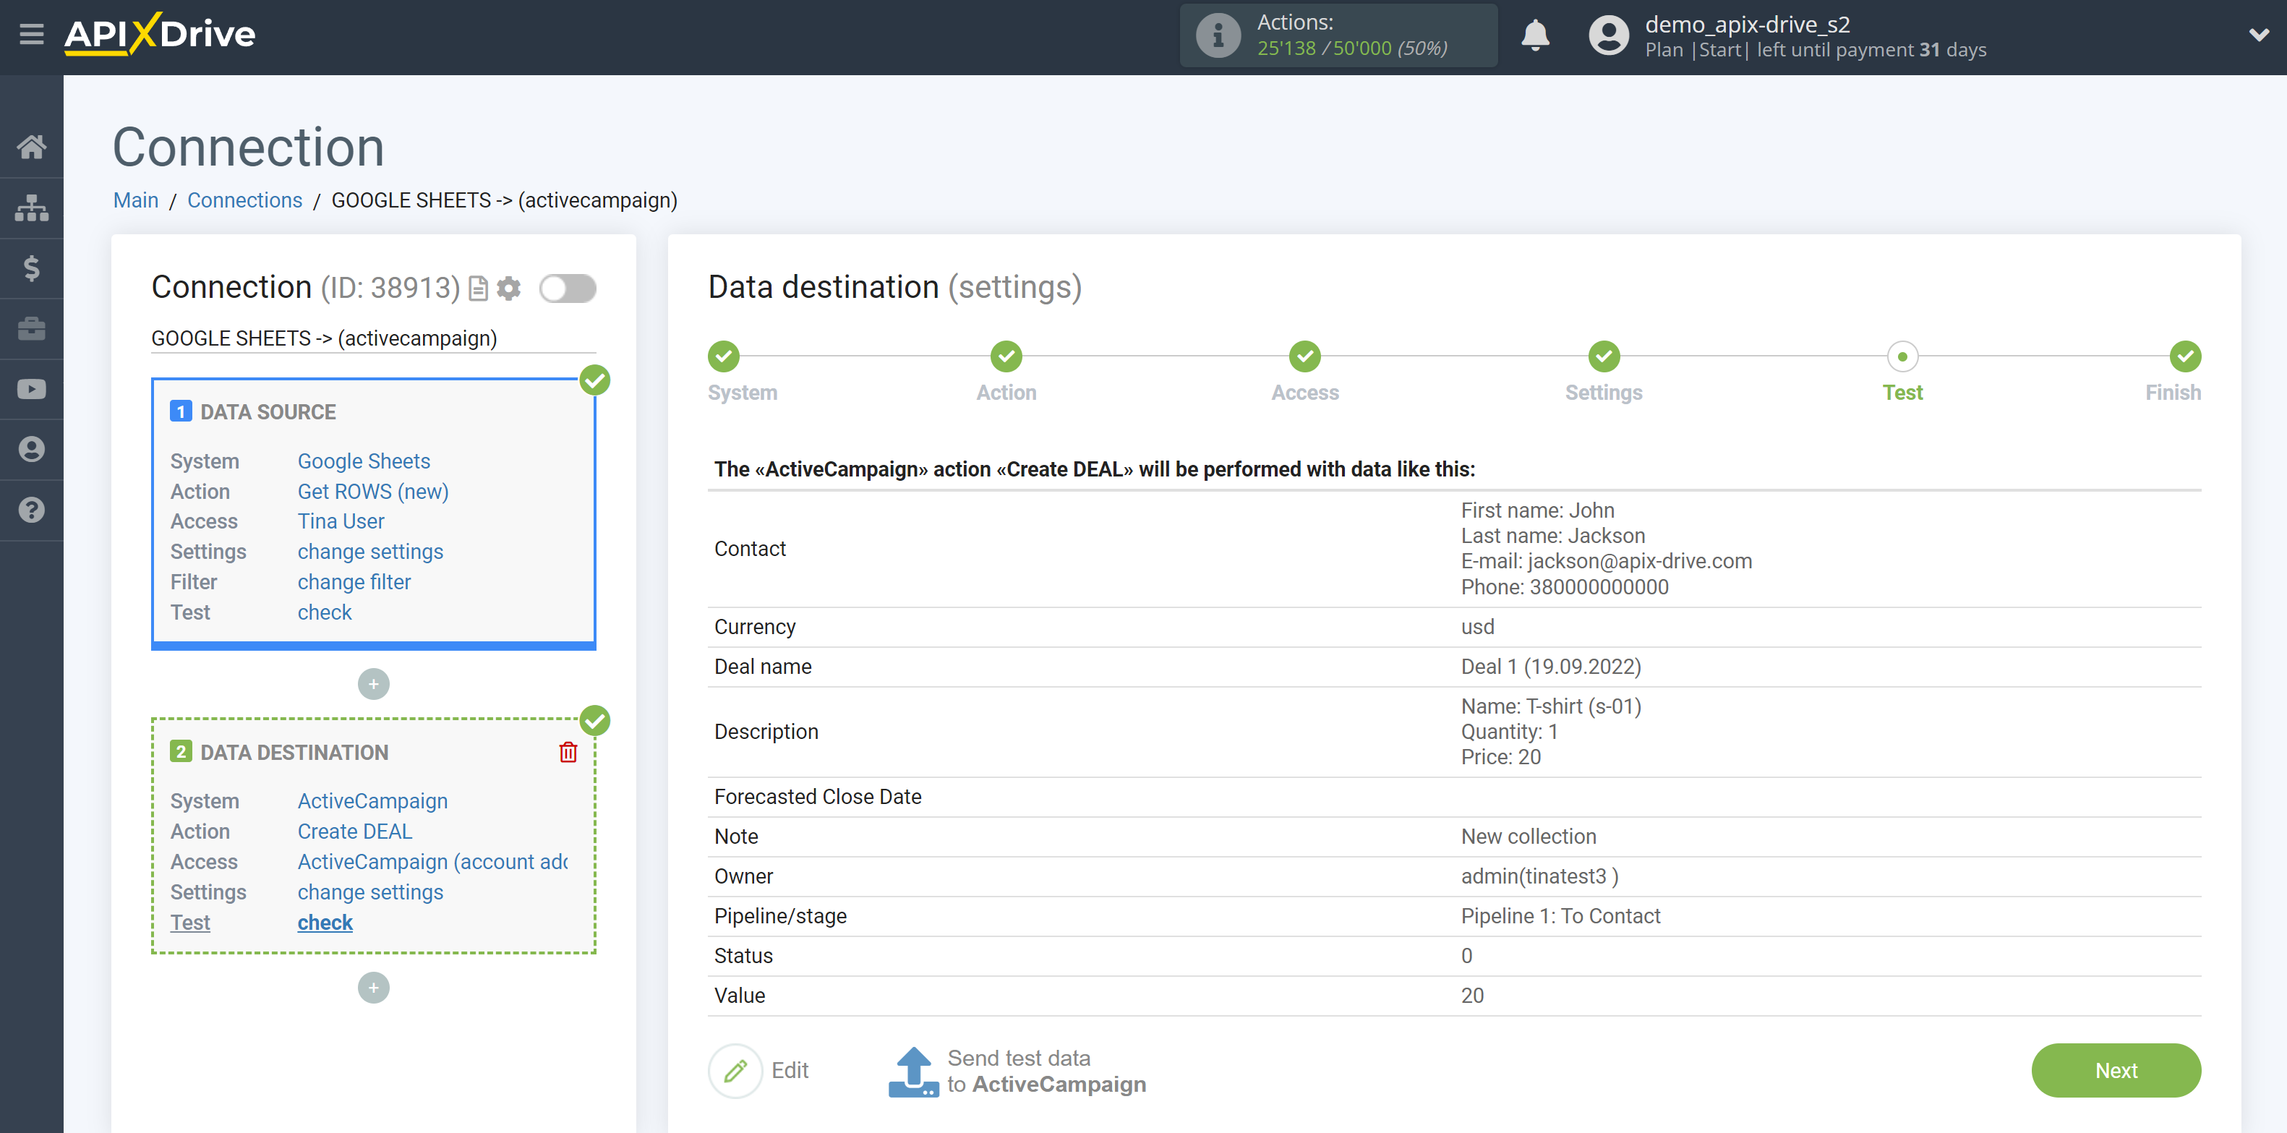Open the Create DEAL action link
Screen dimensions: 2287x1133
pos(355,831)
